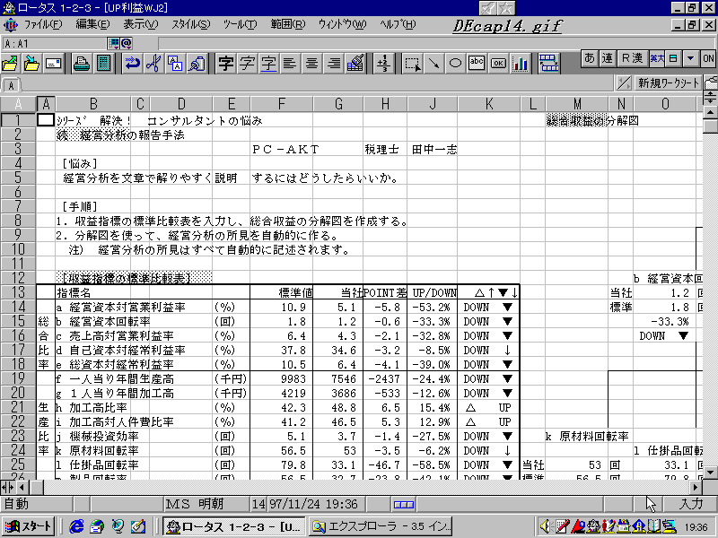
Task: Select the draw arrow tool
Action: point(433,63)
